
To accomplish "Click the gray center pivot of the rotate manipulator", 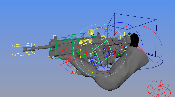I will click(100, 51).
